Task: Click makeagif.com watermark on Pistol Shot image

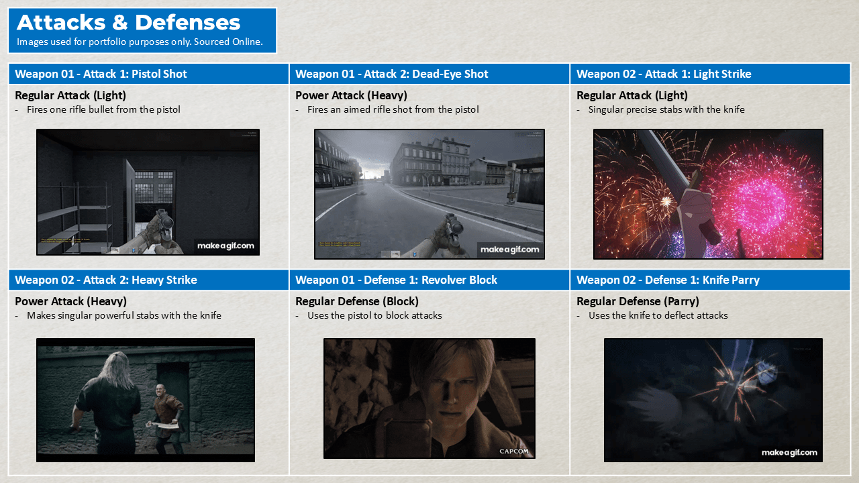Action: (x=225, y=246)
